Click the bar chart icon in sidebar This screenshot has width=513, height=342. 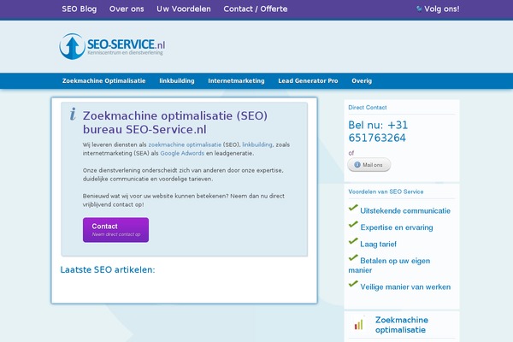(358, 325)
